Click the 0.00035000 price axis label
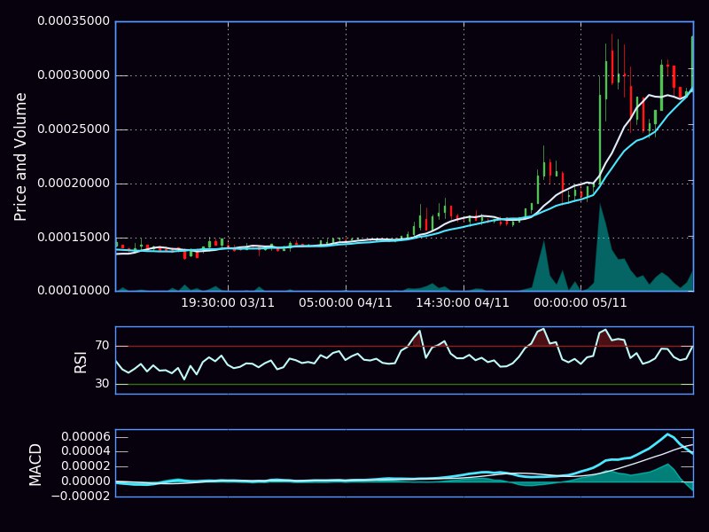The height and width of the screenshot is (532, 709). click(74, 20)
